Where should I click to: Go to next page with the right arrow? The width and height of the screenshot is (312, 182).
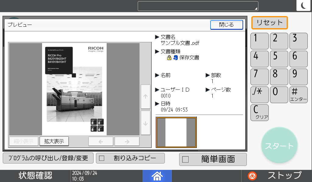pos(127,141)
